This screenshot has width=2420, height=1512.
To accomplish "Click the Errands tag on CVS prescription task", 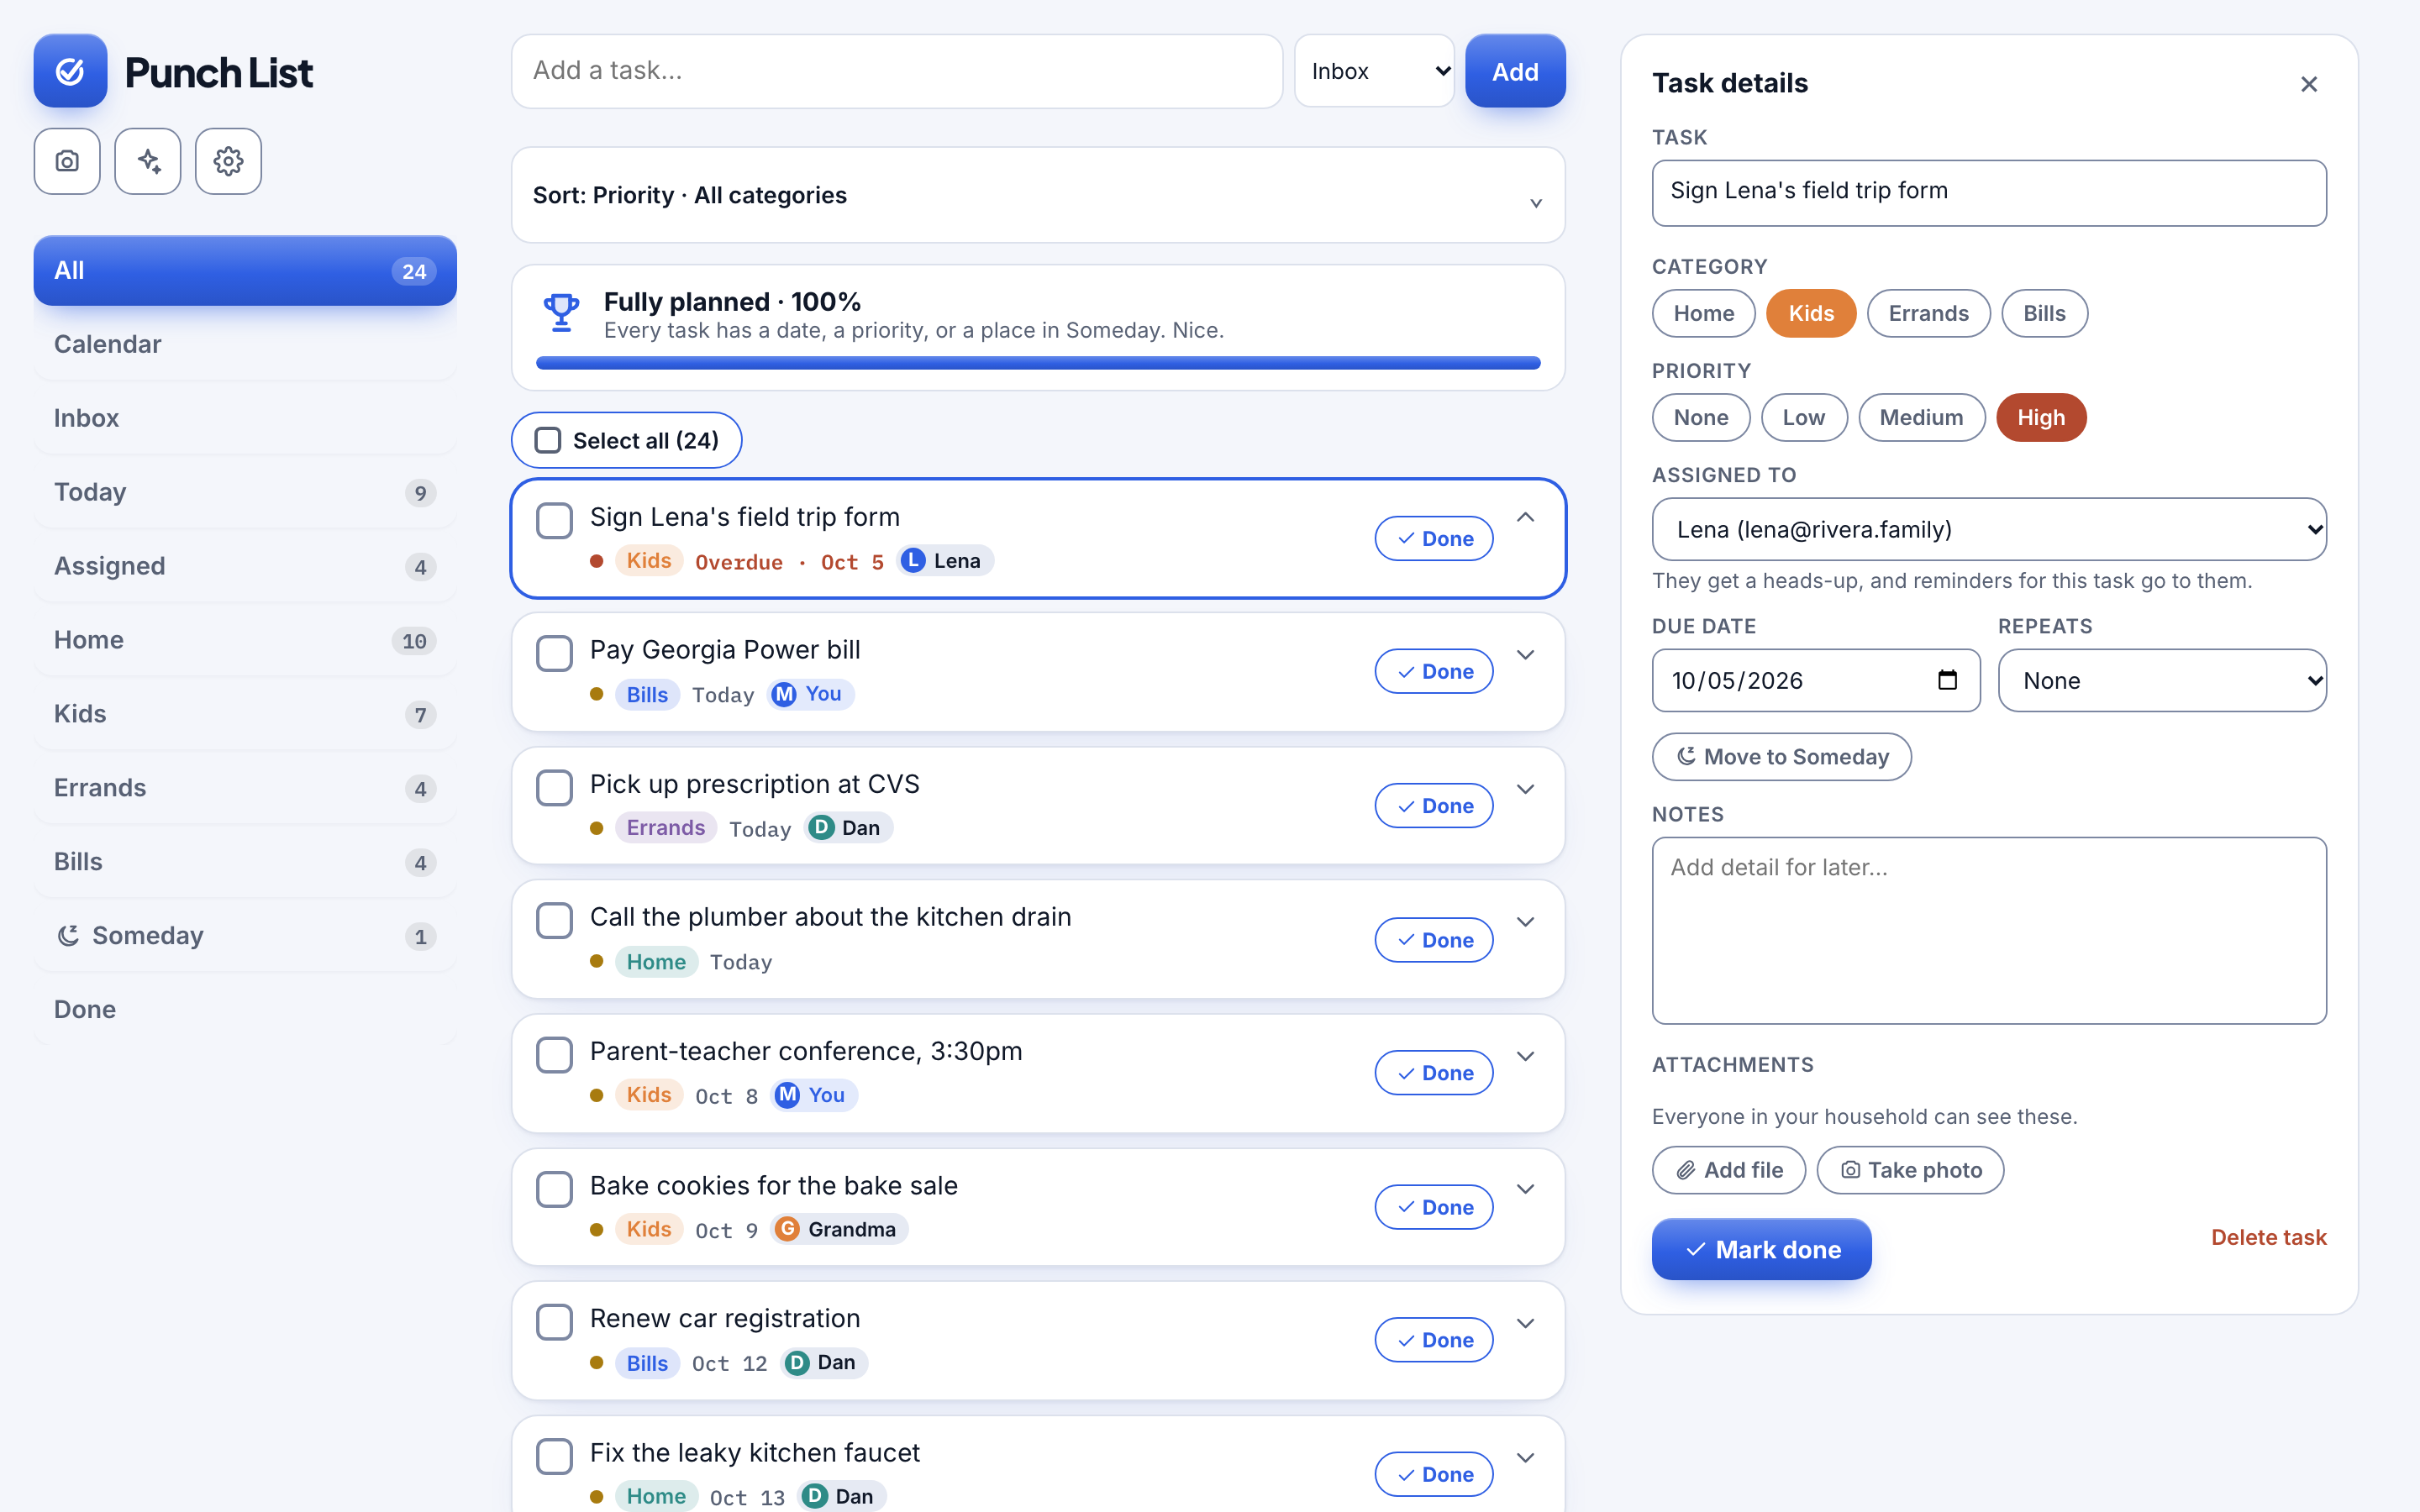I will click(665, 828).
